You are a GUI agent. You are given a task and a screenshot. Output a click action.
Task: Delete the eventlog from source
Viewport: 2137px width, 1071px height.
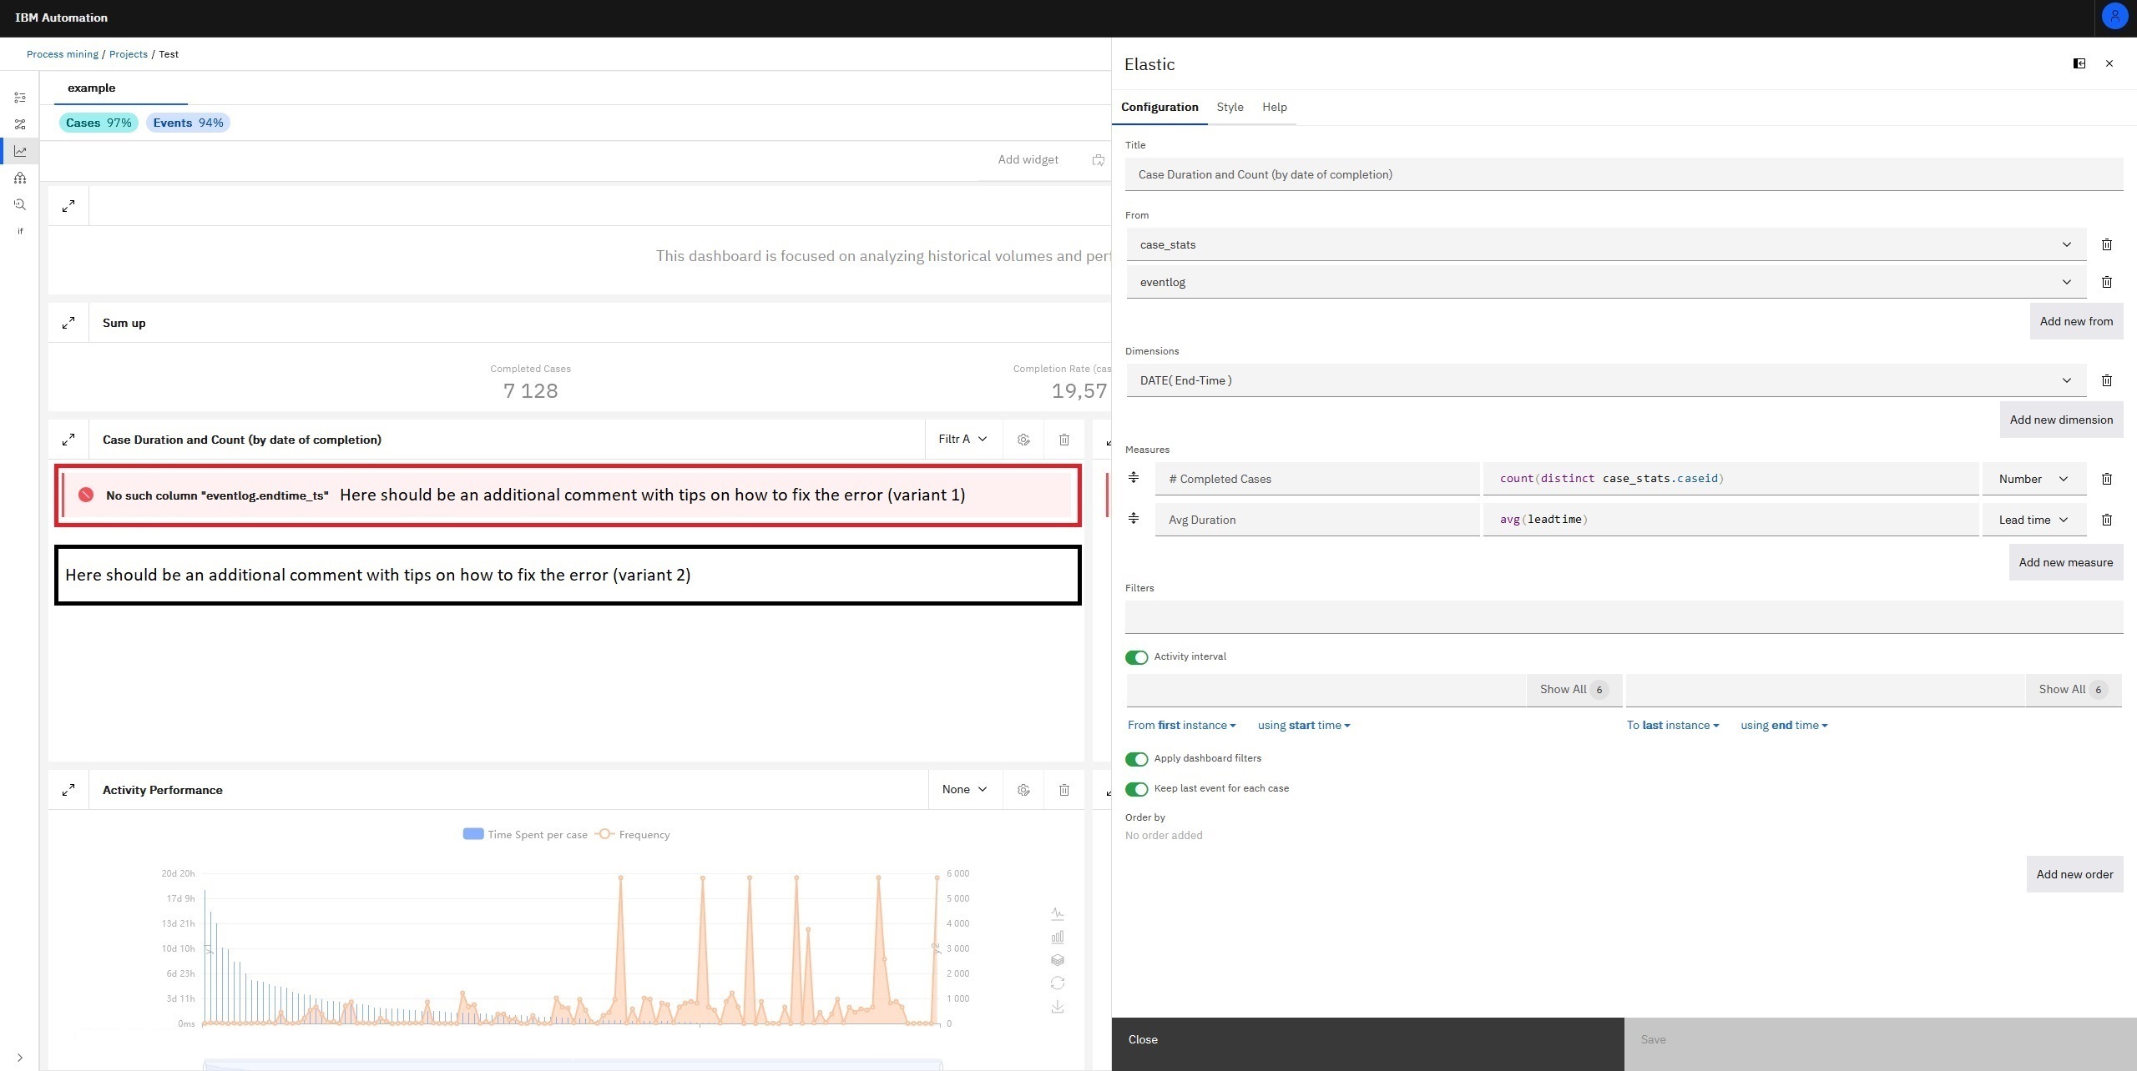tap(2106, 282)
